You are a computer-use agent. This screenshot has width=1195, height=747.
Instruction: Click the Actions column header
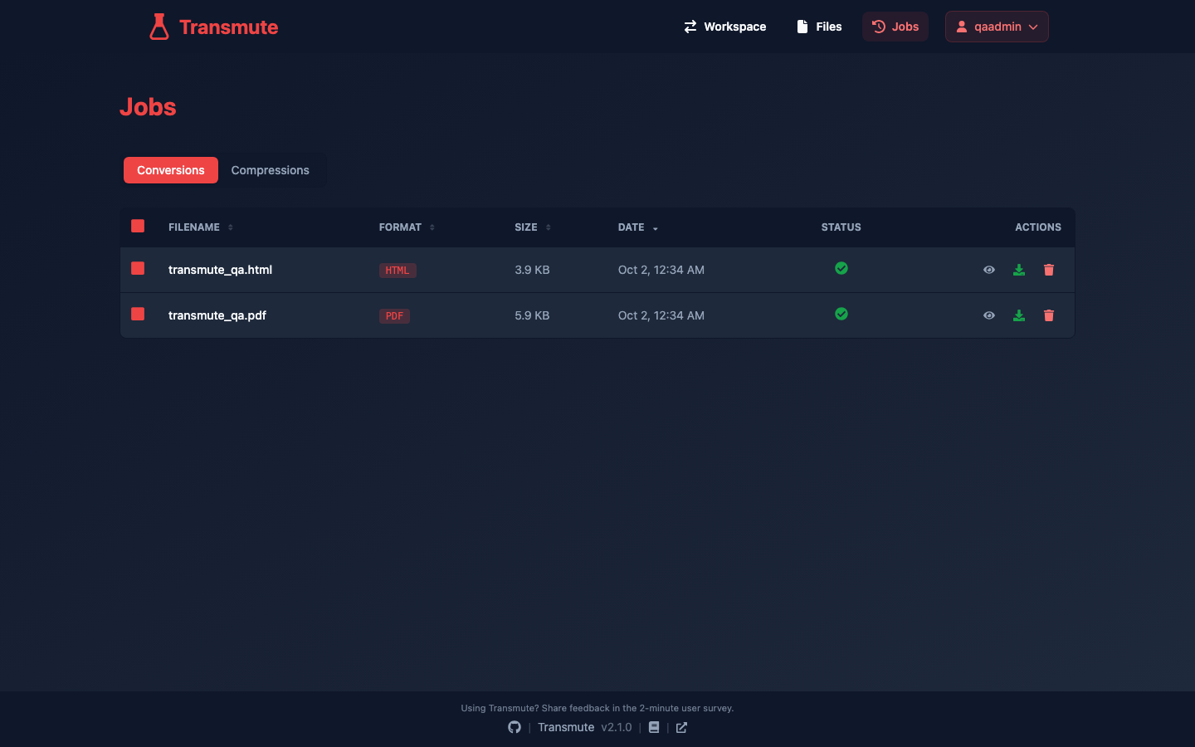click(x=1038, y=227)
